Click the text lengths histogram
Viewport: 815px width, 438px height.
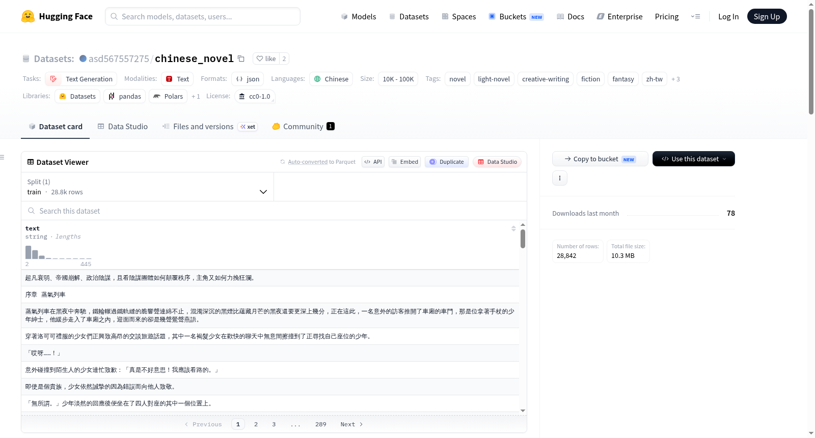click(x=58, y=252)
